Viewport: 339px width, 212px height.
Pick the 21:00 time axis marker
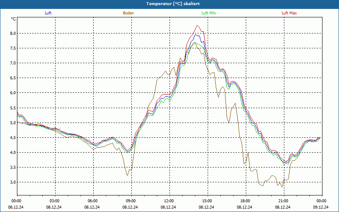(283, 201)
